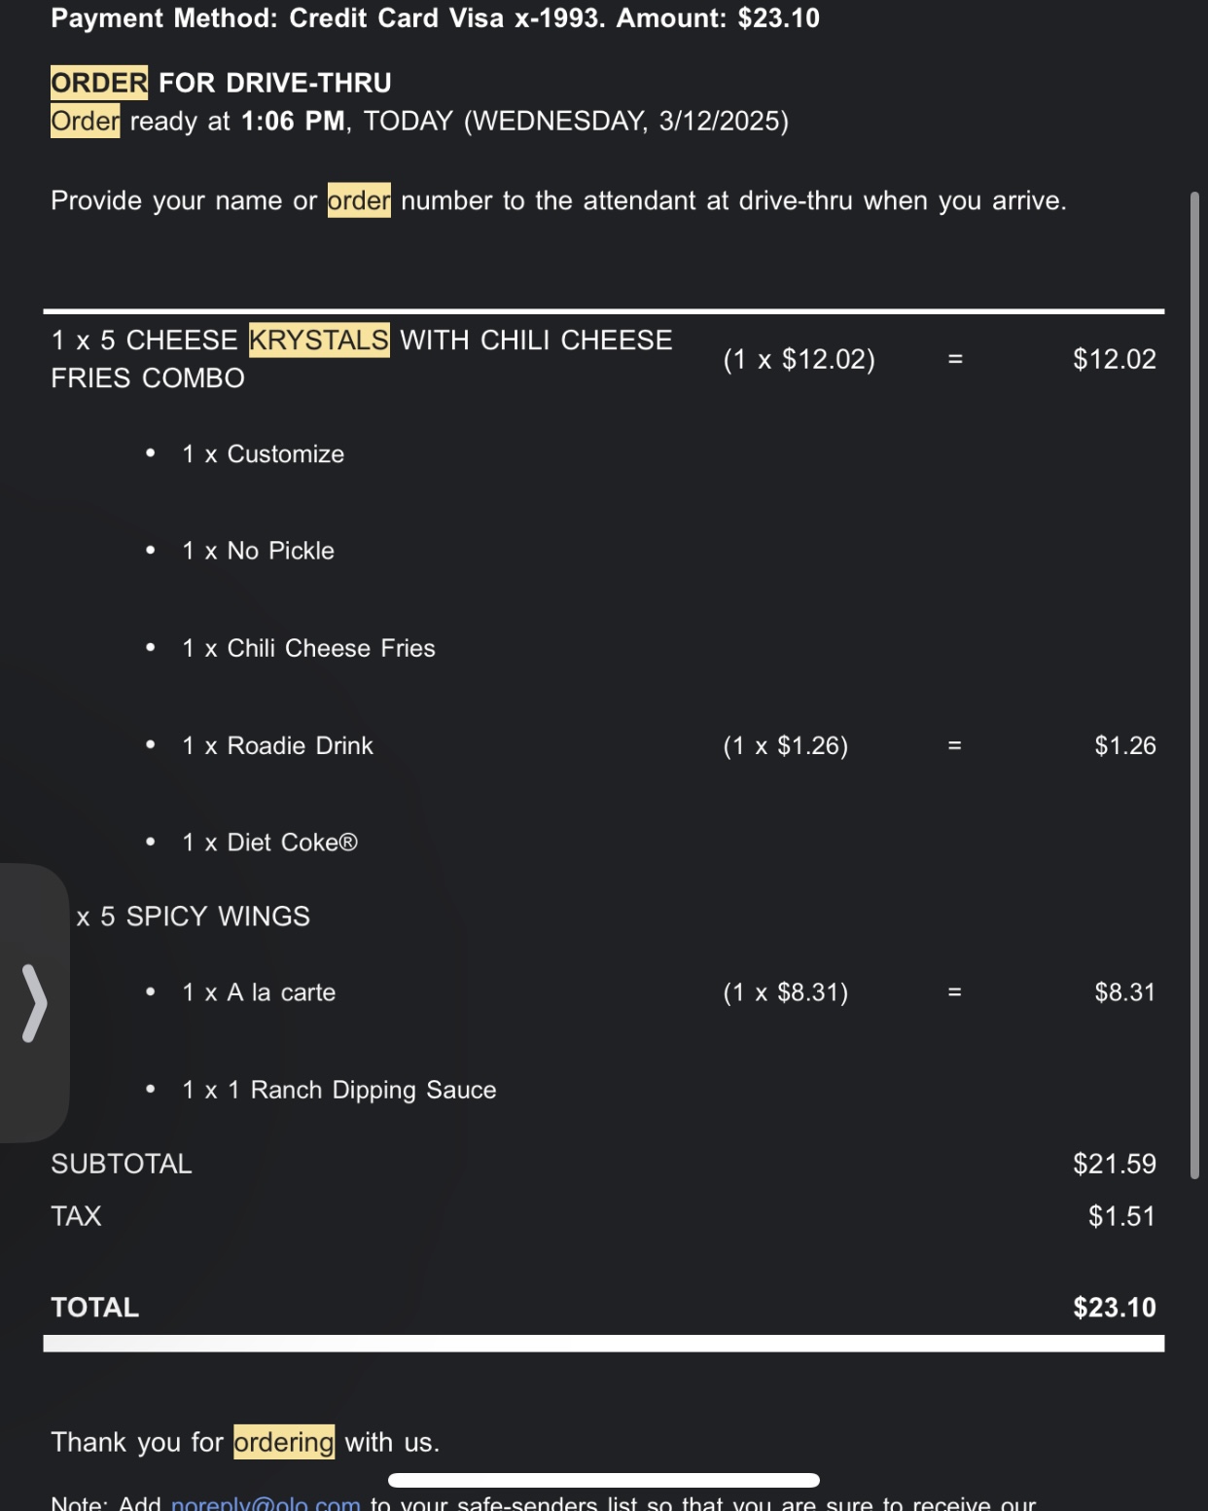Select the '1 x Diet Coke®' entry
The width and height of the screenshot is (1208, 1511).
269,843
